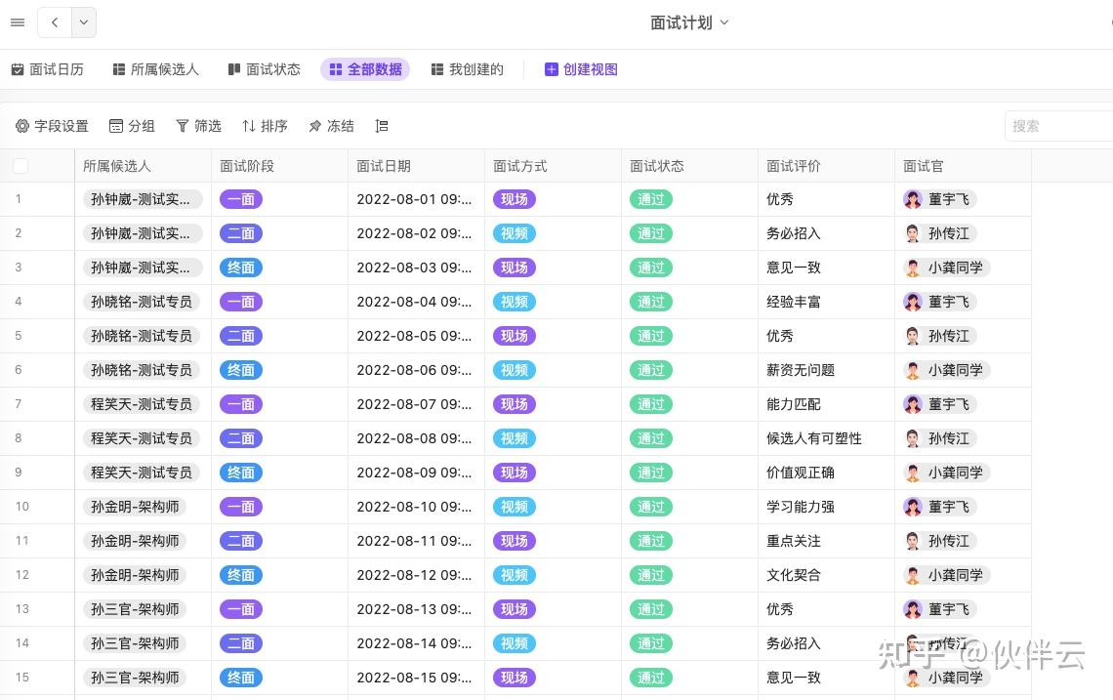Open the 面试状态 board view
The image size is (1113, 700).
coord(264,69)
